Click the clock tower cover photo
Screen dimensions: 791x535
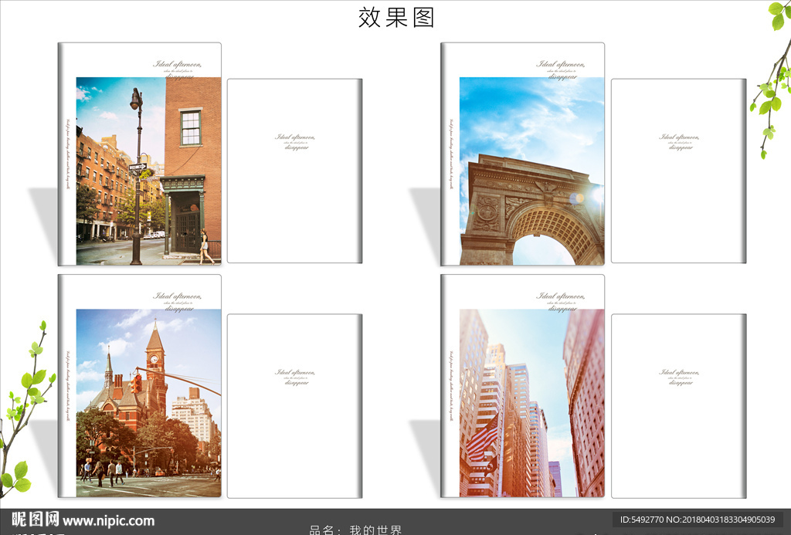pyautogui.click(x=148, y=403)
